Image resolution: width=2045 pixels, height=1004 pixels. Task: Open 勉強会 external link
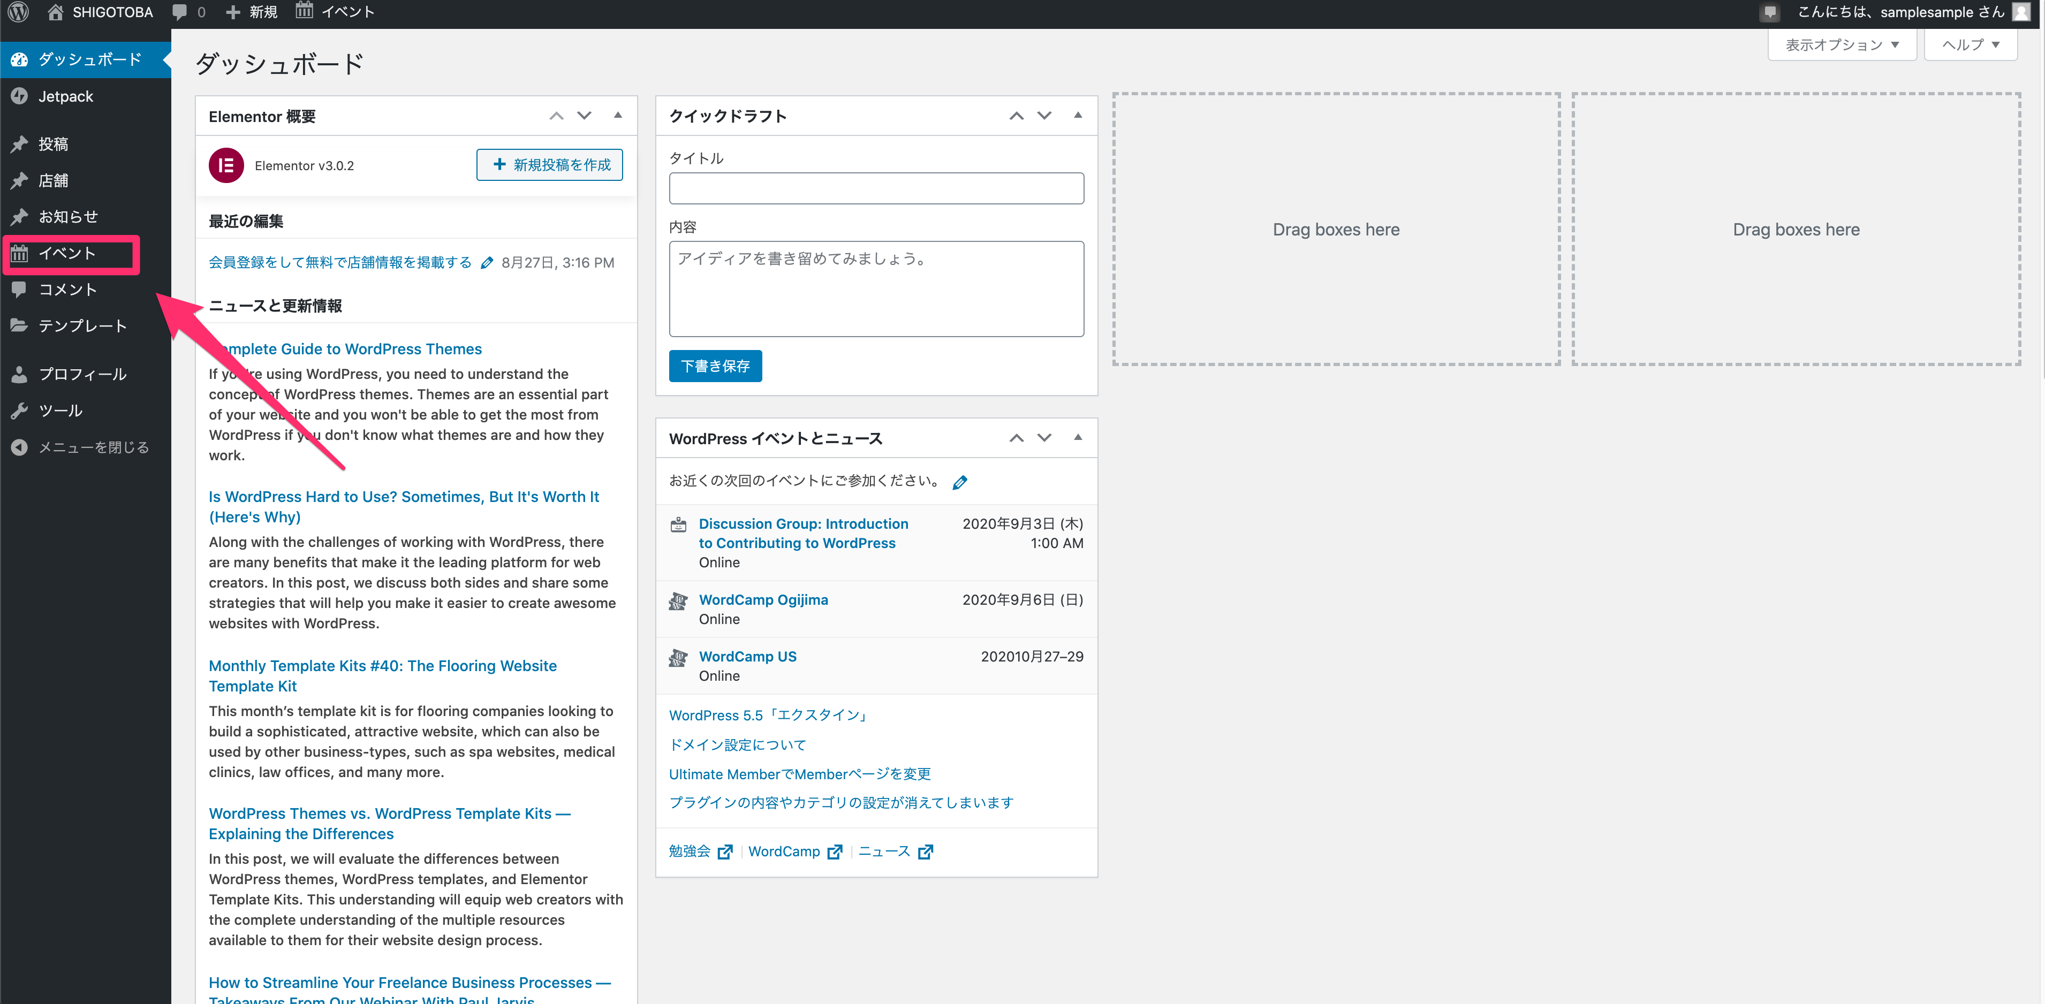click(x=700, y=851)
